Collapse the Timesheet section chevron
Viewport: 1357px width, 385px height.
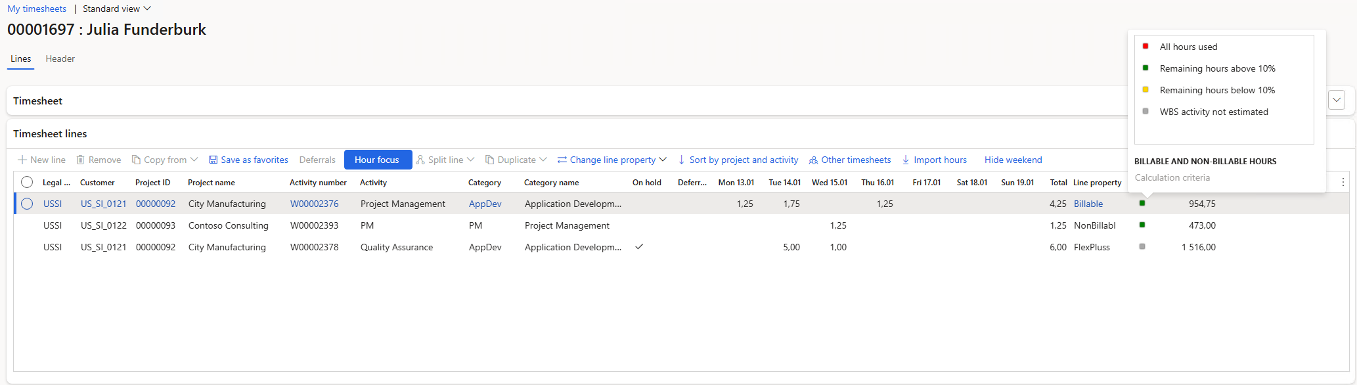coord(1336,100)
